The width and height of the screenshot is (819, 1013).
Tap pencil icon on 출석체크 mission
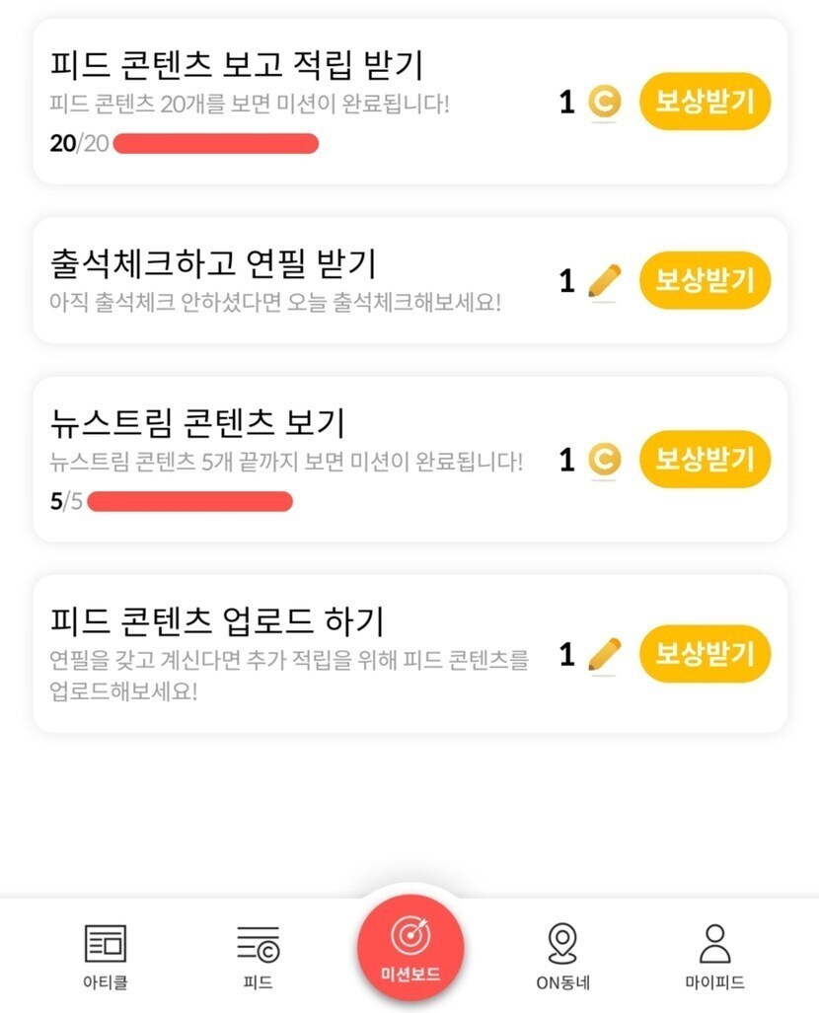pyautogui.click(x=604, y=281)
